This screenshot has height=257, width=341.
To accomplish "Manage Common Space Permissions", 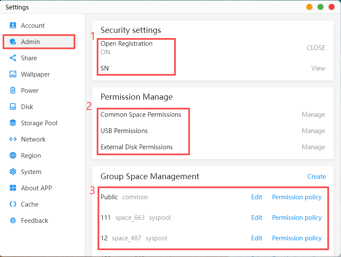I will (313, 114).
